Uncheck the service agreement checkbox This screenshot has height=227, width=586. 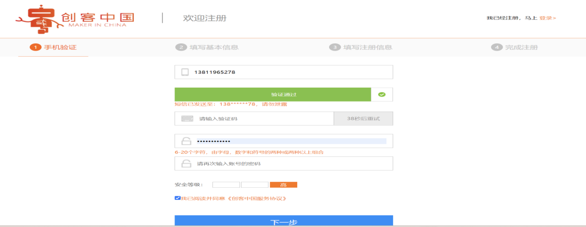177,198
